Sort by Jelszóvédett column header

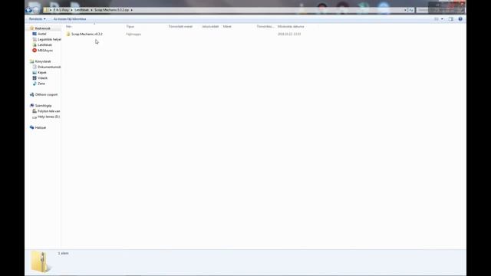coord(210,27)
